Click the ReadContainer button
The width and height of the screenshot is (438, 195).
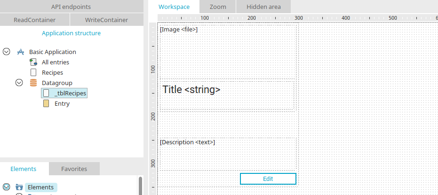click(x=35, y=20)
